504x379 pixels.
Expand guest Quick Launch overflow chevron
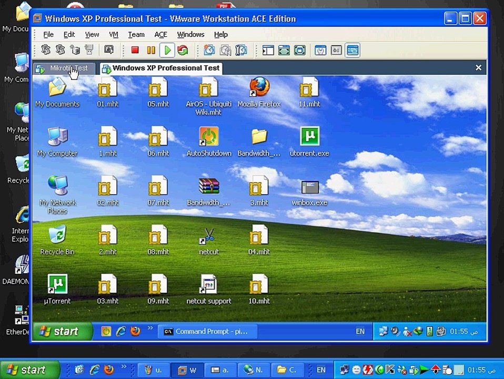(150, 328)
